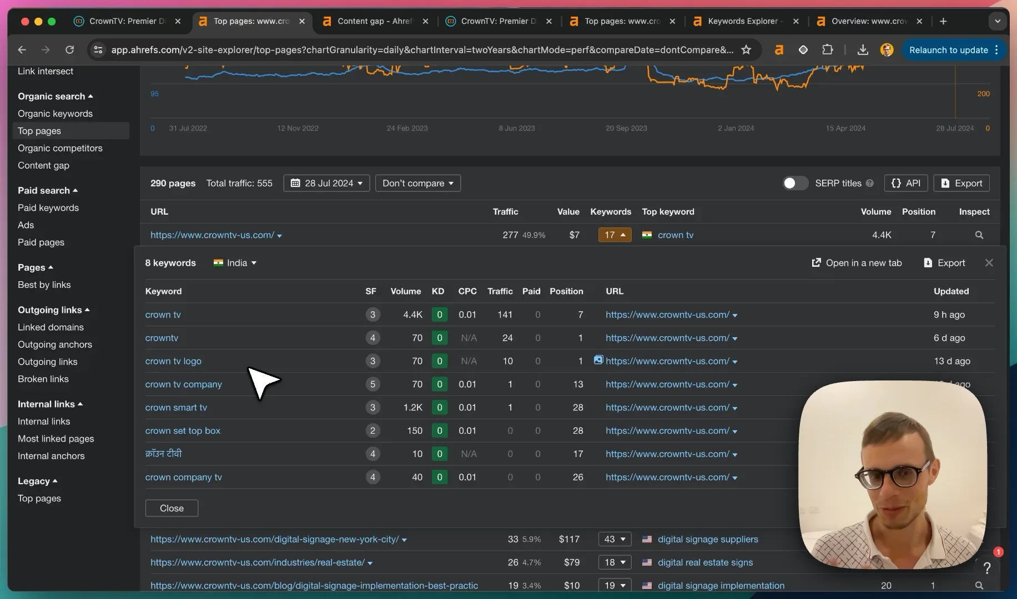This screenshot has height=599, width=1017.
Task: Go back to previous page
Action: pyautogui.click(x=22, y=50)
